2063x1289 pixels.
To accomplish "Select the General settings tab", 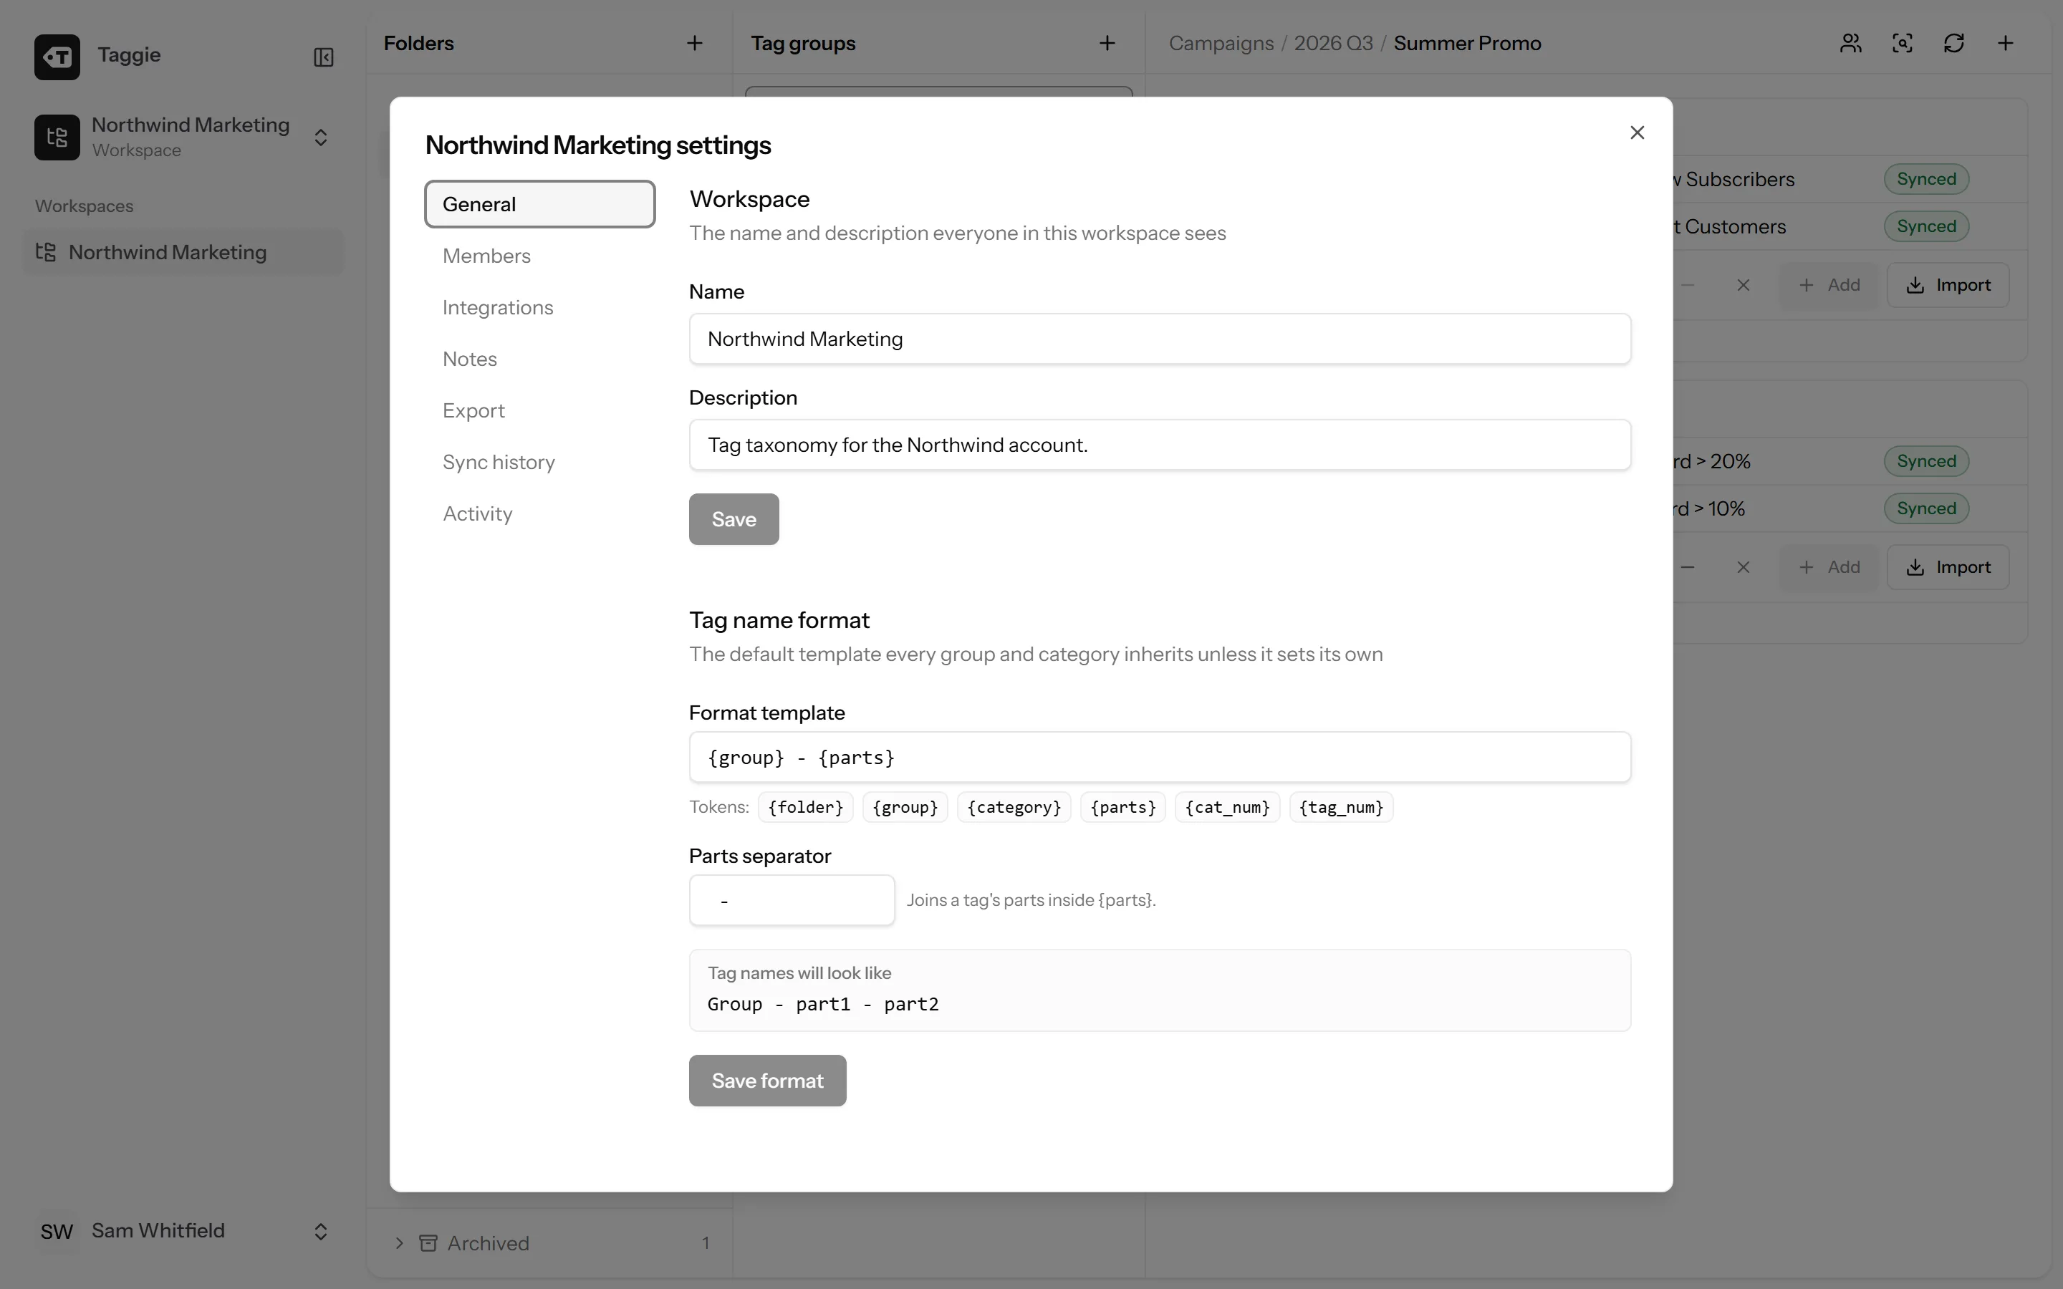I will point(539,204).
